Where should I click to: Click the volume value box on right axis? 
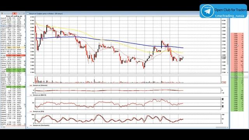click(x=224, y=82)
